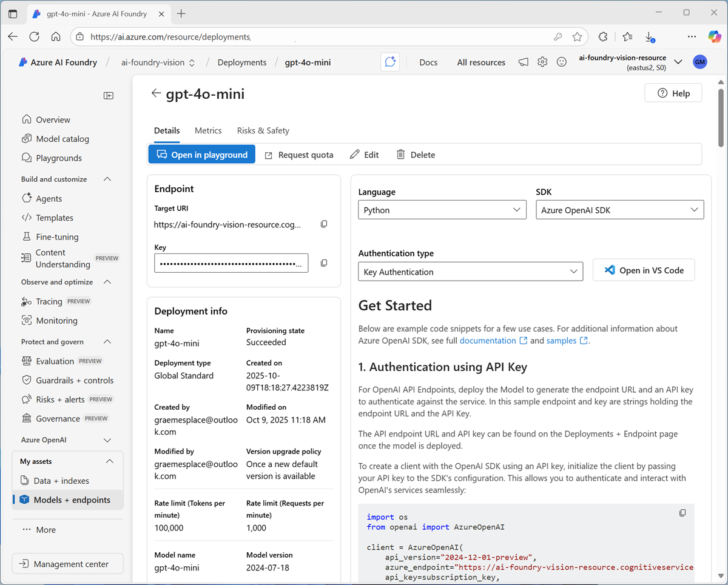
Task: Open the Foundry AI chat assistant icon
Action: click(x=390, y=62)
